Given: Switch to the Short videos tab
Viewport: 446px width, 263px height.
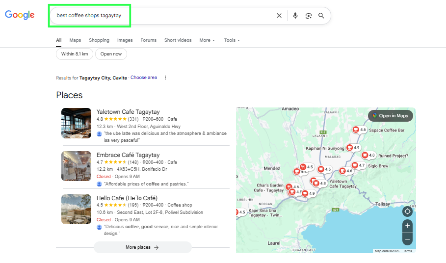Looking at the screenshot, I should (x=178, y=40).
